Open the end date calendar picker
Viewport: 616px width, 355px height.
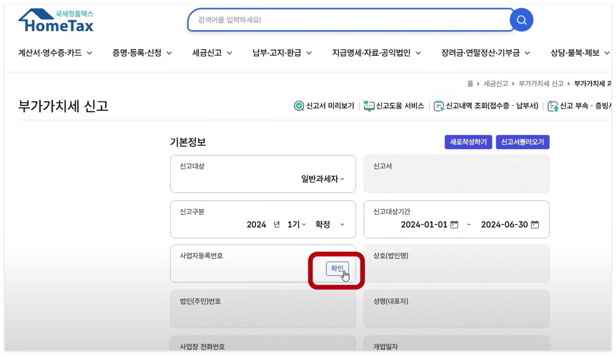pos(535,224)
